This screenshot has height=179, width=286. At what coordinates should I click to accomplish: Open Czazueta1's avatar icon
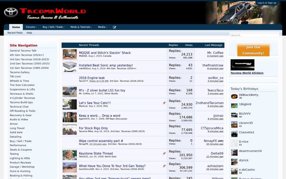[234, 134]
